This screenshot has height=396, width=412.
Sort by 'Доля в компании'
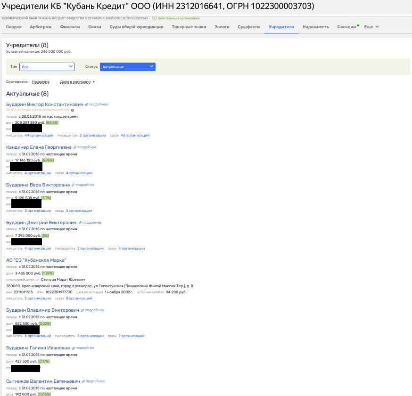[x=77, y=82]
